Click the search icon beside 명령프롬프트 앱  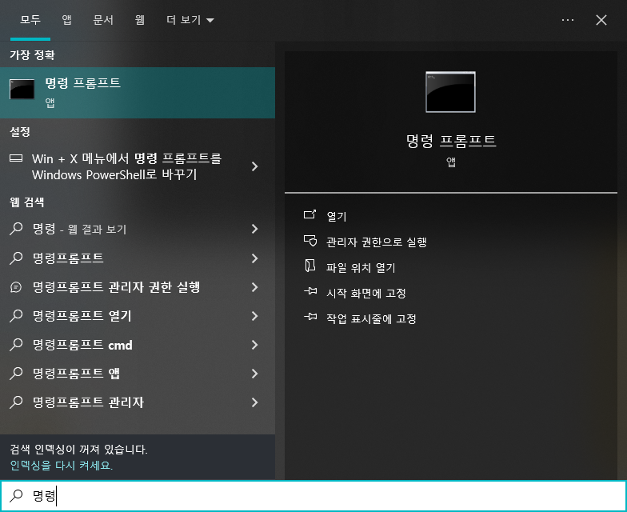click(16, 373)
